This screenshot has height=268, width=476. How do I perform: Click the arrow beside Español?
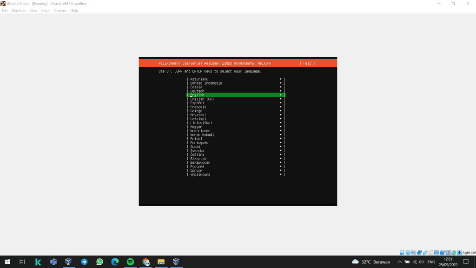(281, 103)
